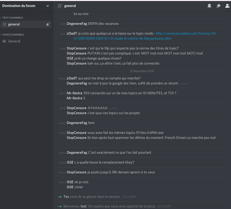Click the notification bell icon
Screen dimensions: 231x209
(209, 6)
